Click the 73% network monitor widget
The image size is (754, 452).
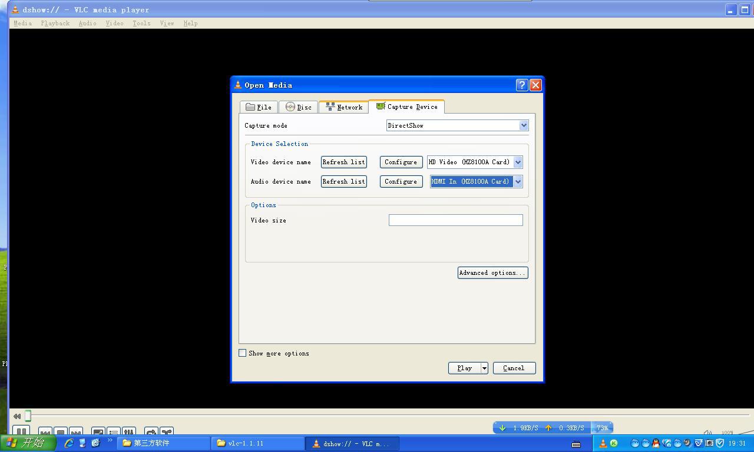pos(603,428)
